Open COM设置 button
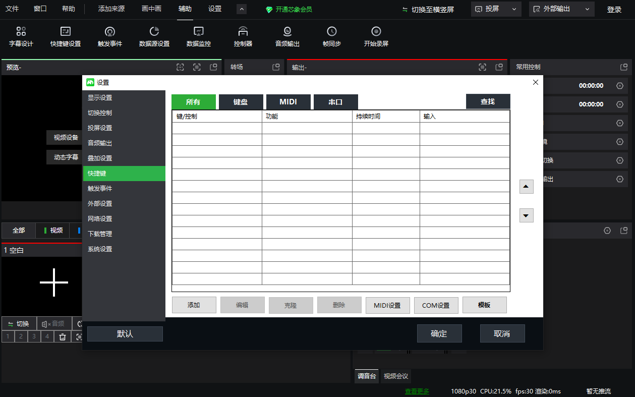Screen dimensions: 635x397 point(436,305)
